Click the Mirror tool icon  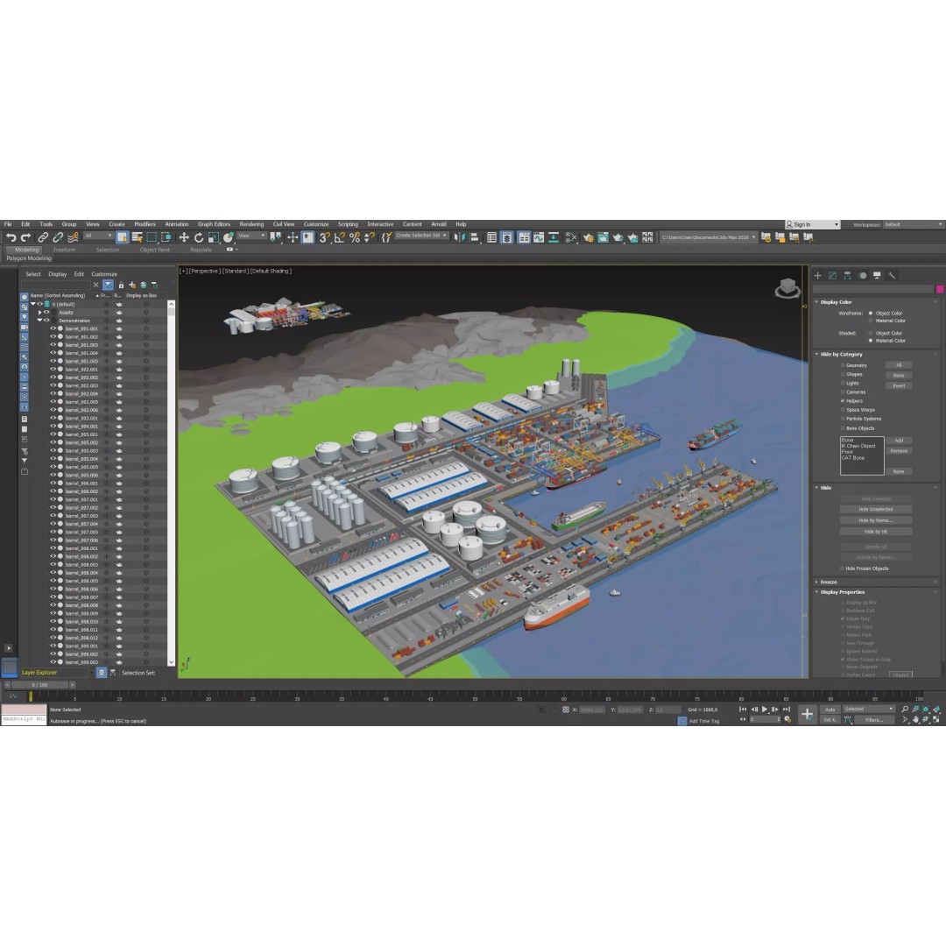(x=460, y=237)
